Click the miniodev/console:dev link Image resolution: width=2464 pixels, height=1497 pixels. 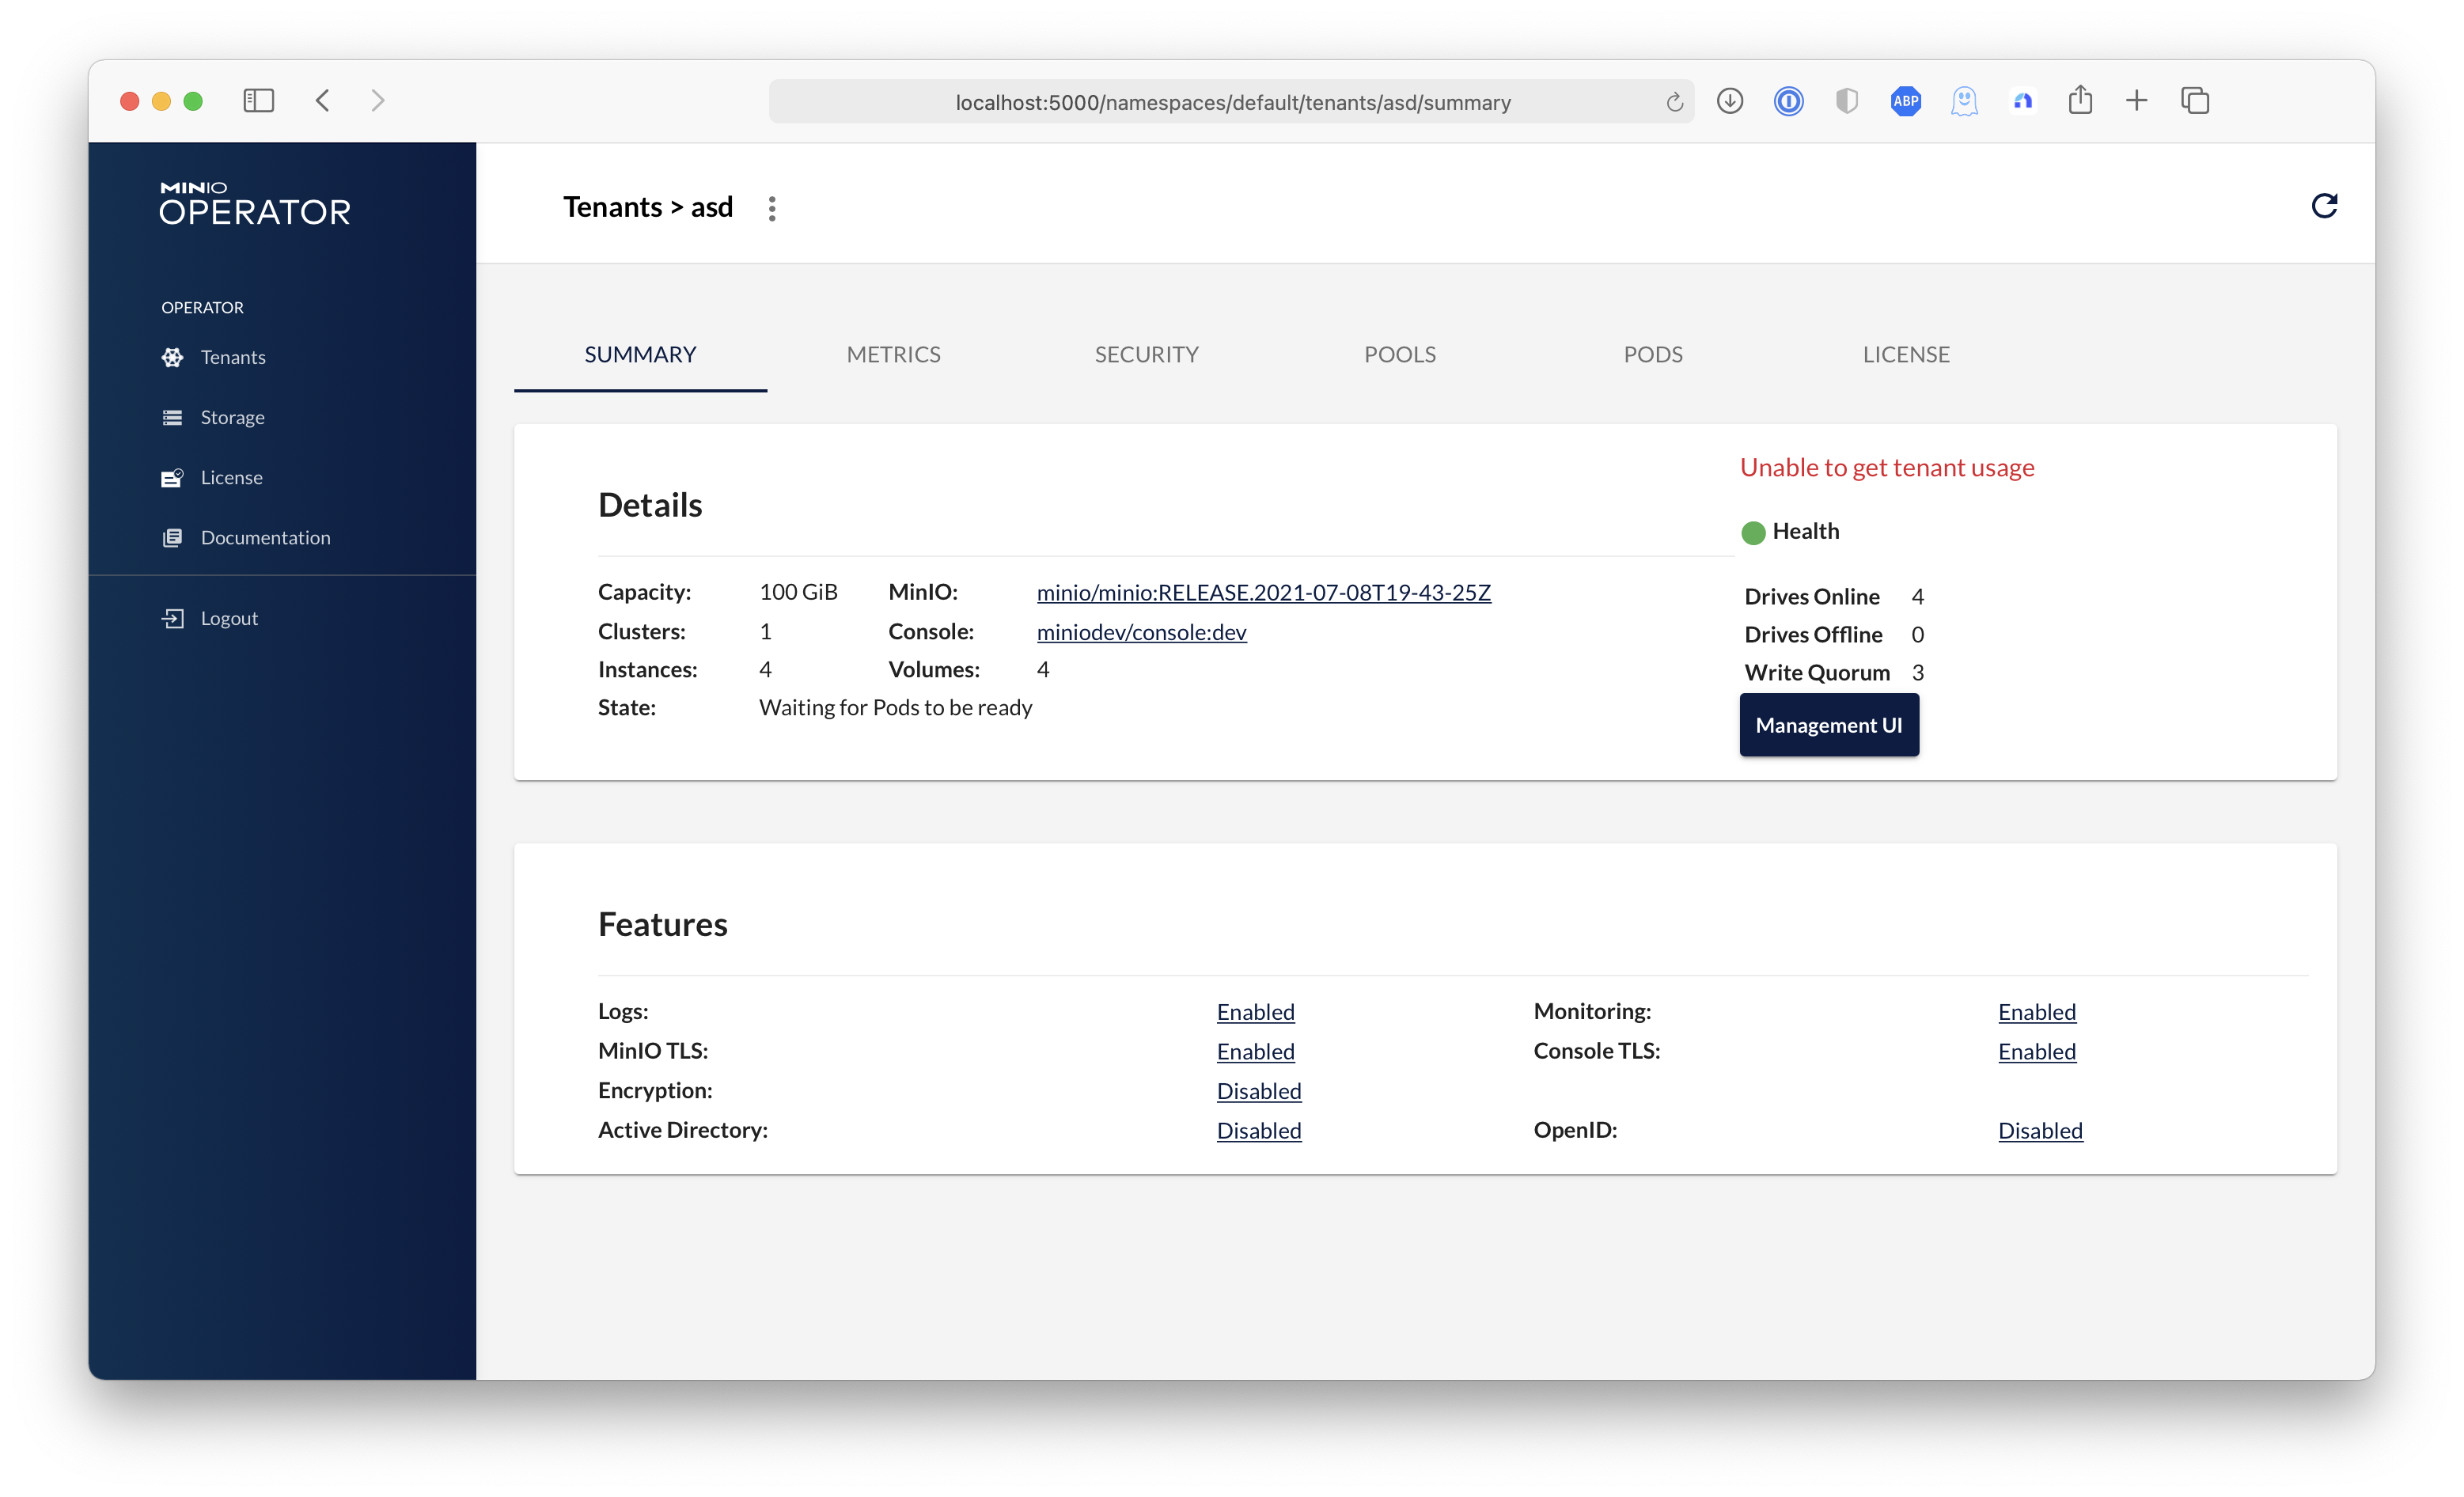pos(1141,632)
